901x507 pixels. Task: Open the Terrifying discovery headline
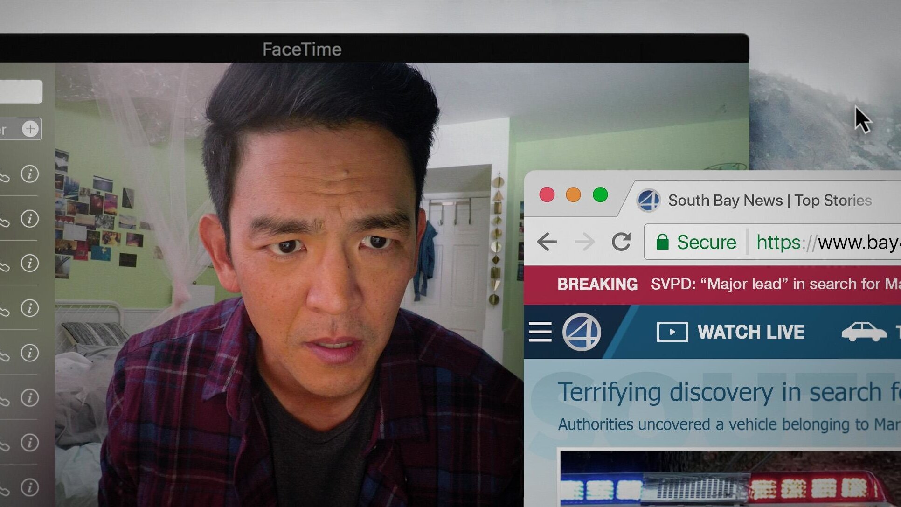click(x=729, y=392)
